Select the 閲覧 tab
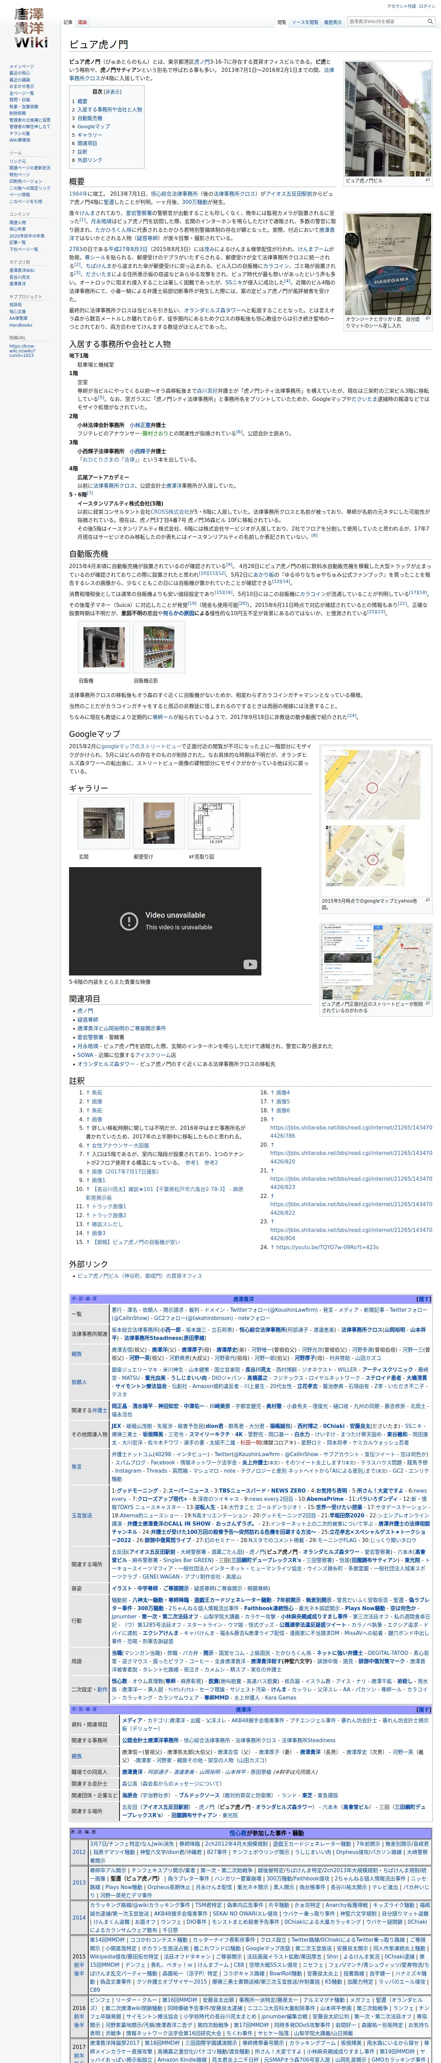Viewport: 441px width, 2063px height. pyautogui.click(x=282, y=22)
